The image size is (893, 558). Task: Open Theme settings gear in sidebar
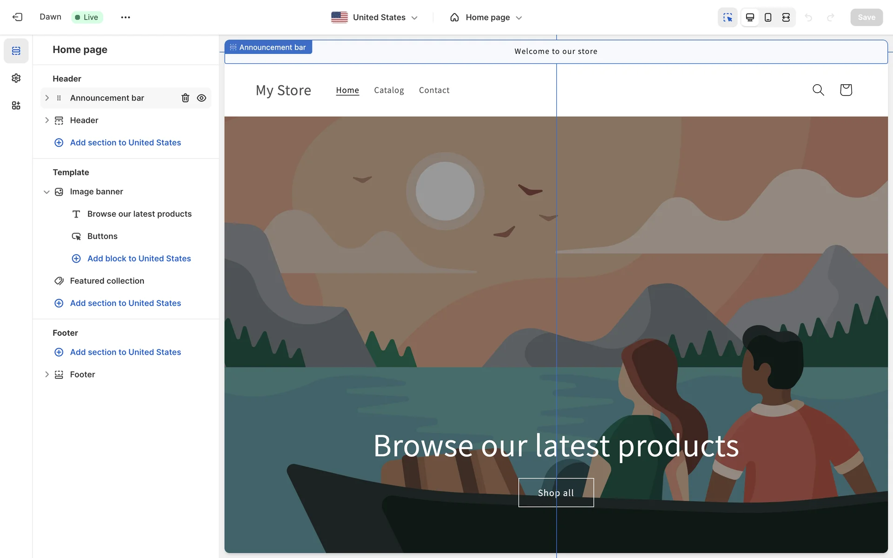point(16,78)
